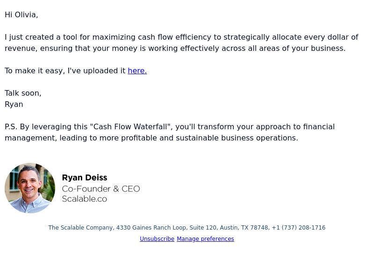
Task: Click the bold "Ryan Deiss" signature name
Action: click(85, 178)
